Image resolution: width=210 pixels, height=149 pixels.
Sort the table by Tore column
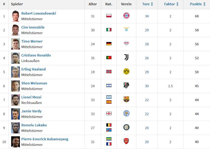pyautogui.click(x=148, y=4)
